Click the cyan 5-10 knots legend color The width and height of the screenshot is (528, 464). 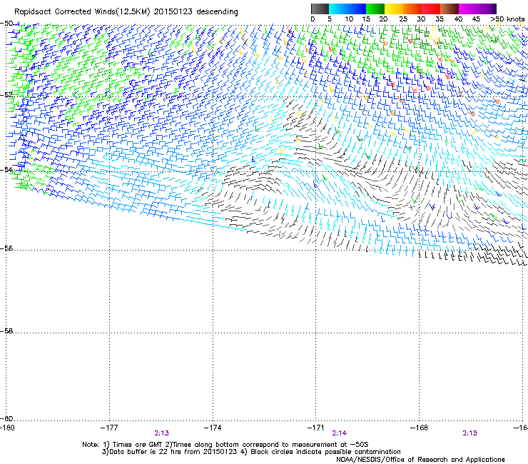338,9
